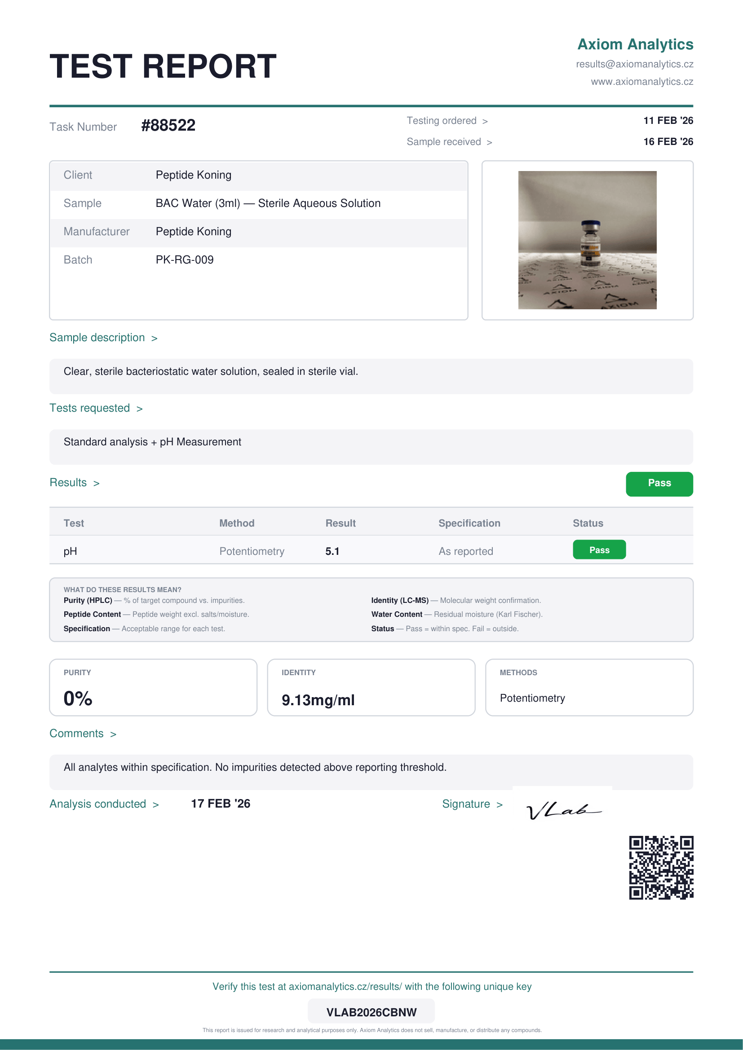Expand the Sample description section chevron
The image size is (743, 1050).
click(155, 338)
